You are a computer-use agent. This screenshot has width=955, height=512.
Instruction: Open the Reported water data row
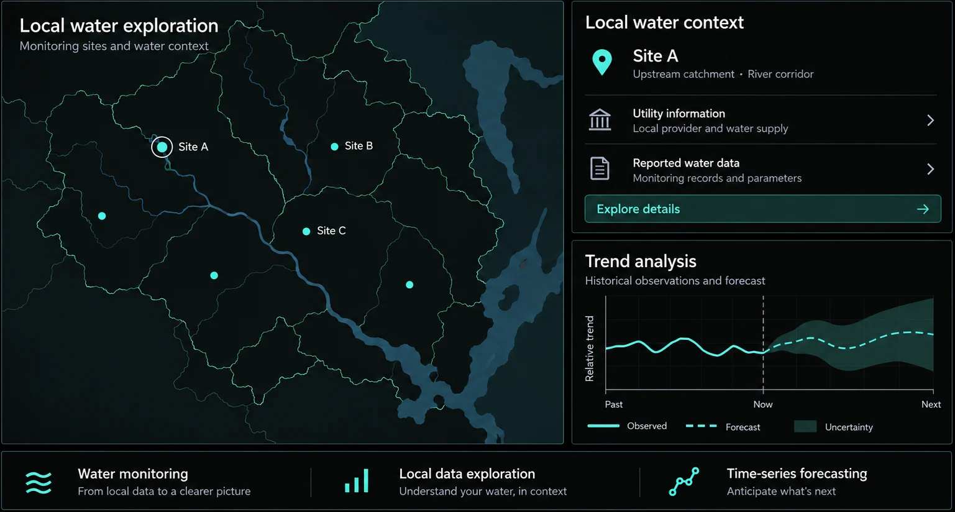(x=761, y=170)
